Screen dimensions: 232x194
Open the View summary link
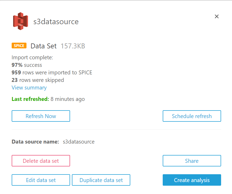29,88
